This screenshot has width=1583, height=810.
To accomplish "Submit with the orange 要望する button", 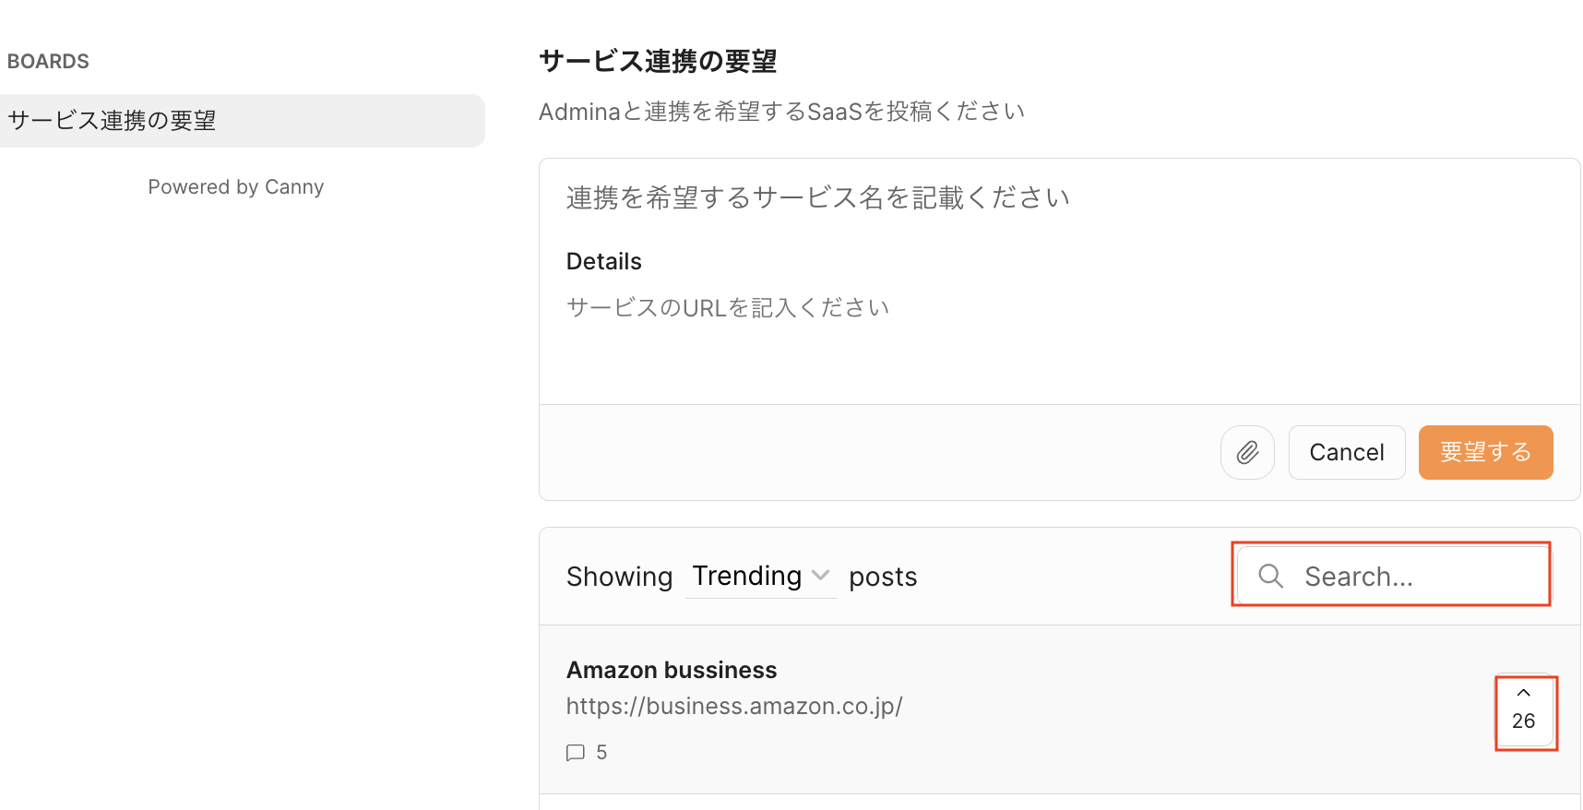I will coord(1485,452).
